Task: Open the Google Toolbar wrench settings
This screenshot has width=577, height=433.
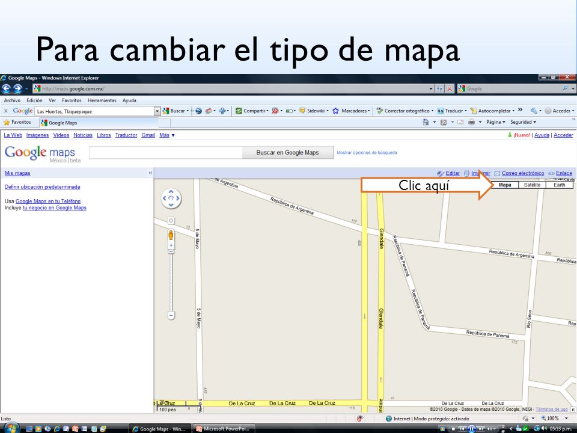Action: (534, 111)
